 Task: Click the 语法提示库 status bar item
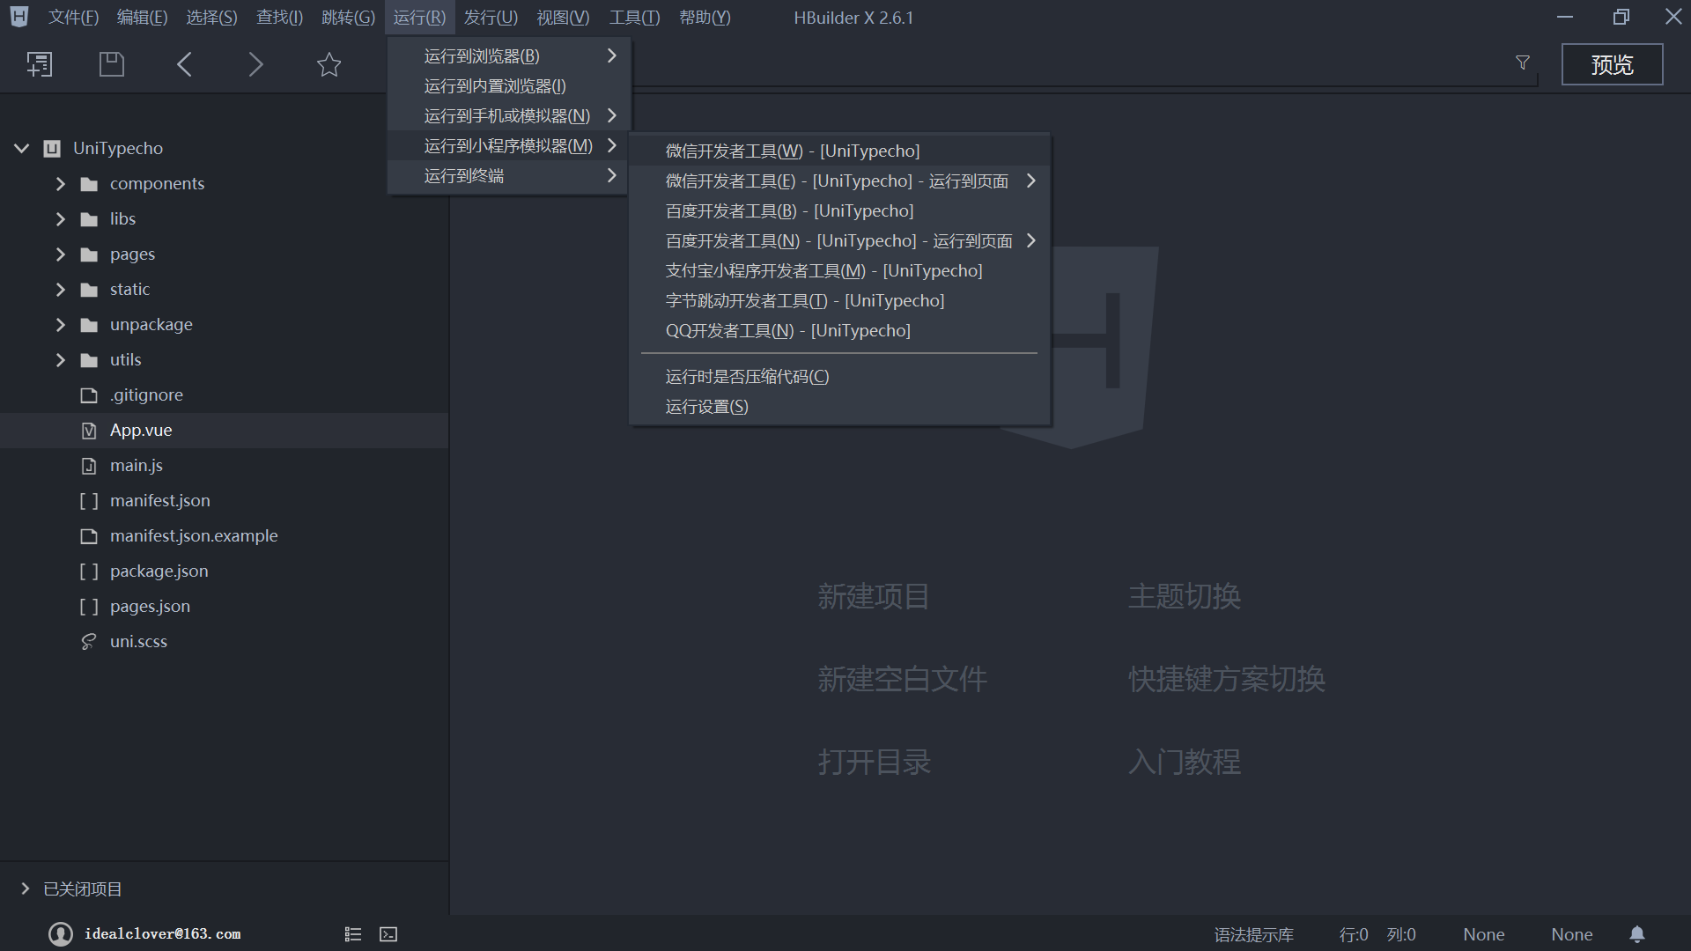click(x=1253, y=935)
